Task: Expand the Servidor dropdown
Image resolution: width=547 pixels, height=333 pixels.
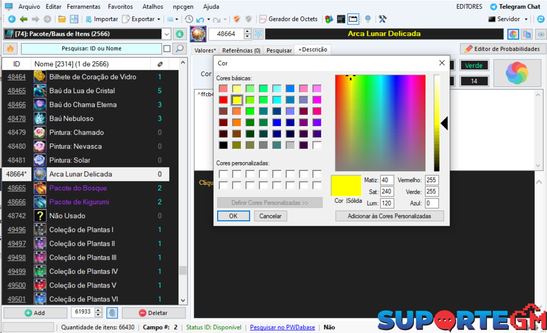Action: pyautogui.click(x=526, y=19)
